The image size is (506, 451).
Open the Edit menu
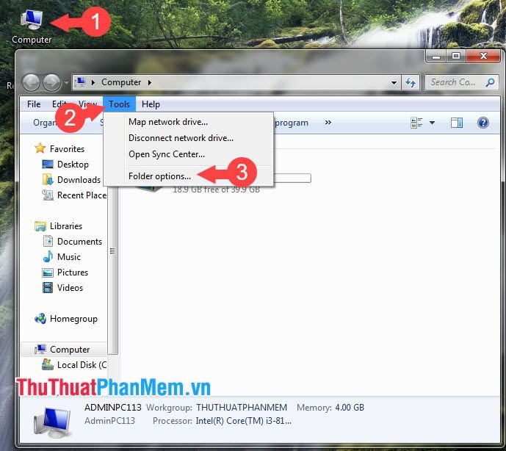pos(59,104)
